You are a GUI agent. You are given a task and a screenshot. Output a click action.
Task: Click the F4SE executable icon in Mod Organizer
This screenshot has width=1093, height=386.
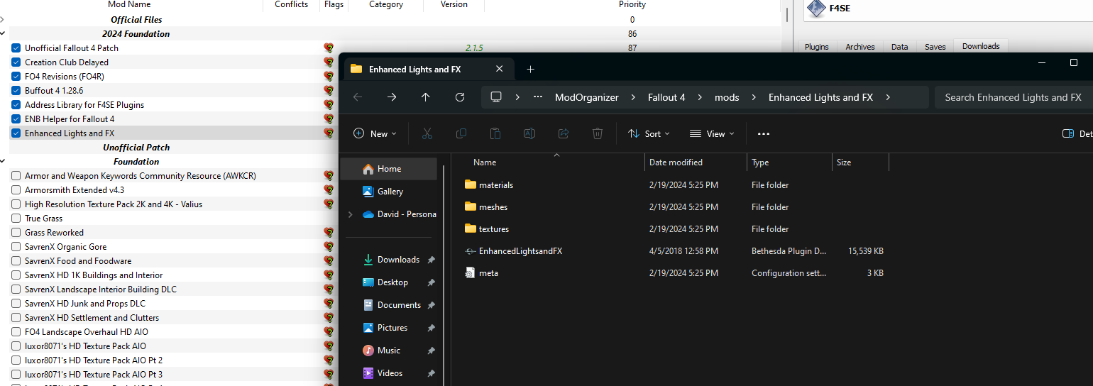coord(816,9)
